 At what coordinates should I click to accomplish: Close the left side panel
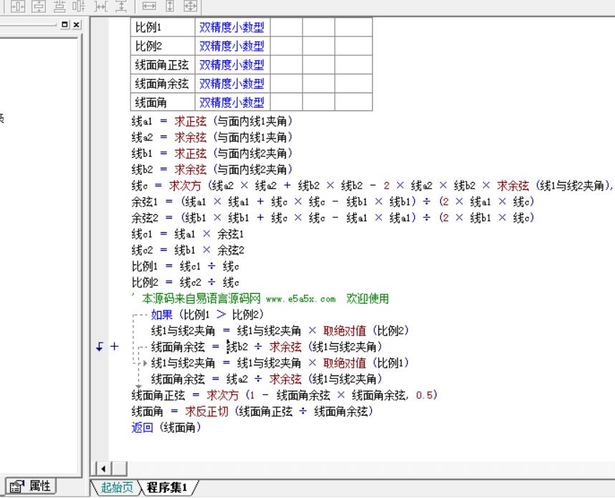77,24
